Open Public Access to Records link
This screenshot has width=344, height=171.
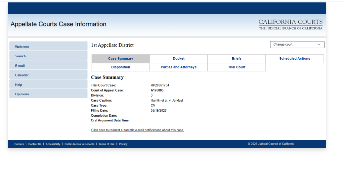pos(79,144)
